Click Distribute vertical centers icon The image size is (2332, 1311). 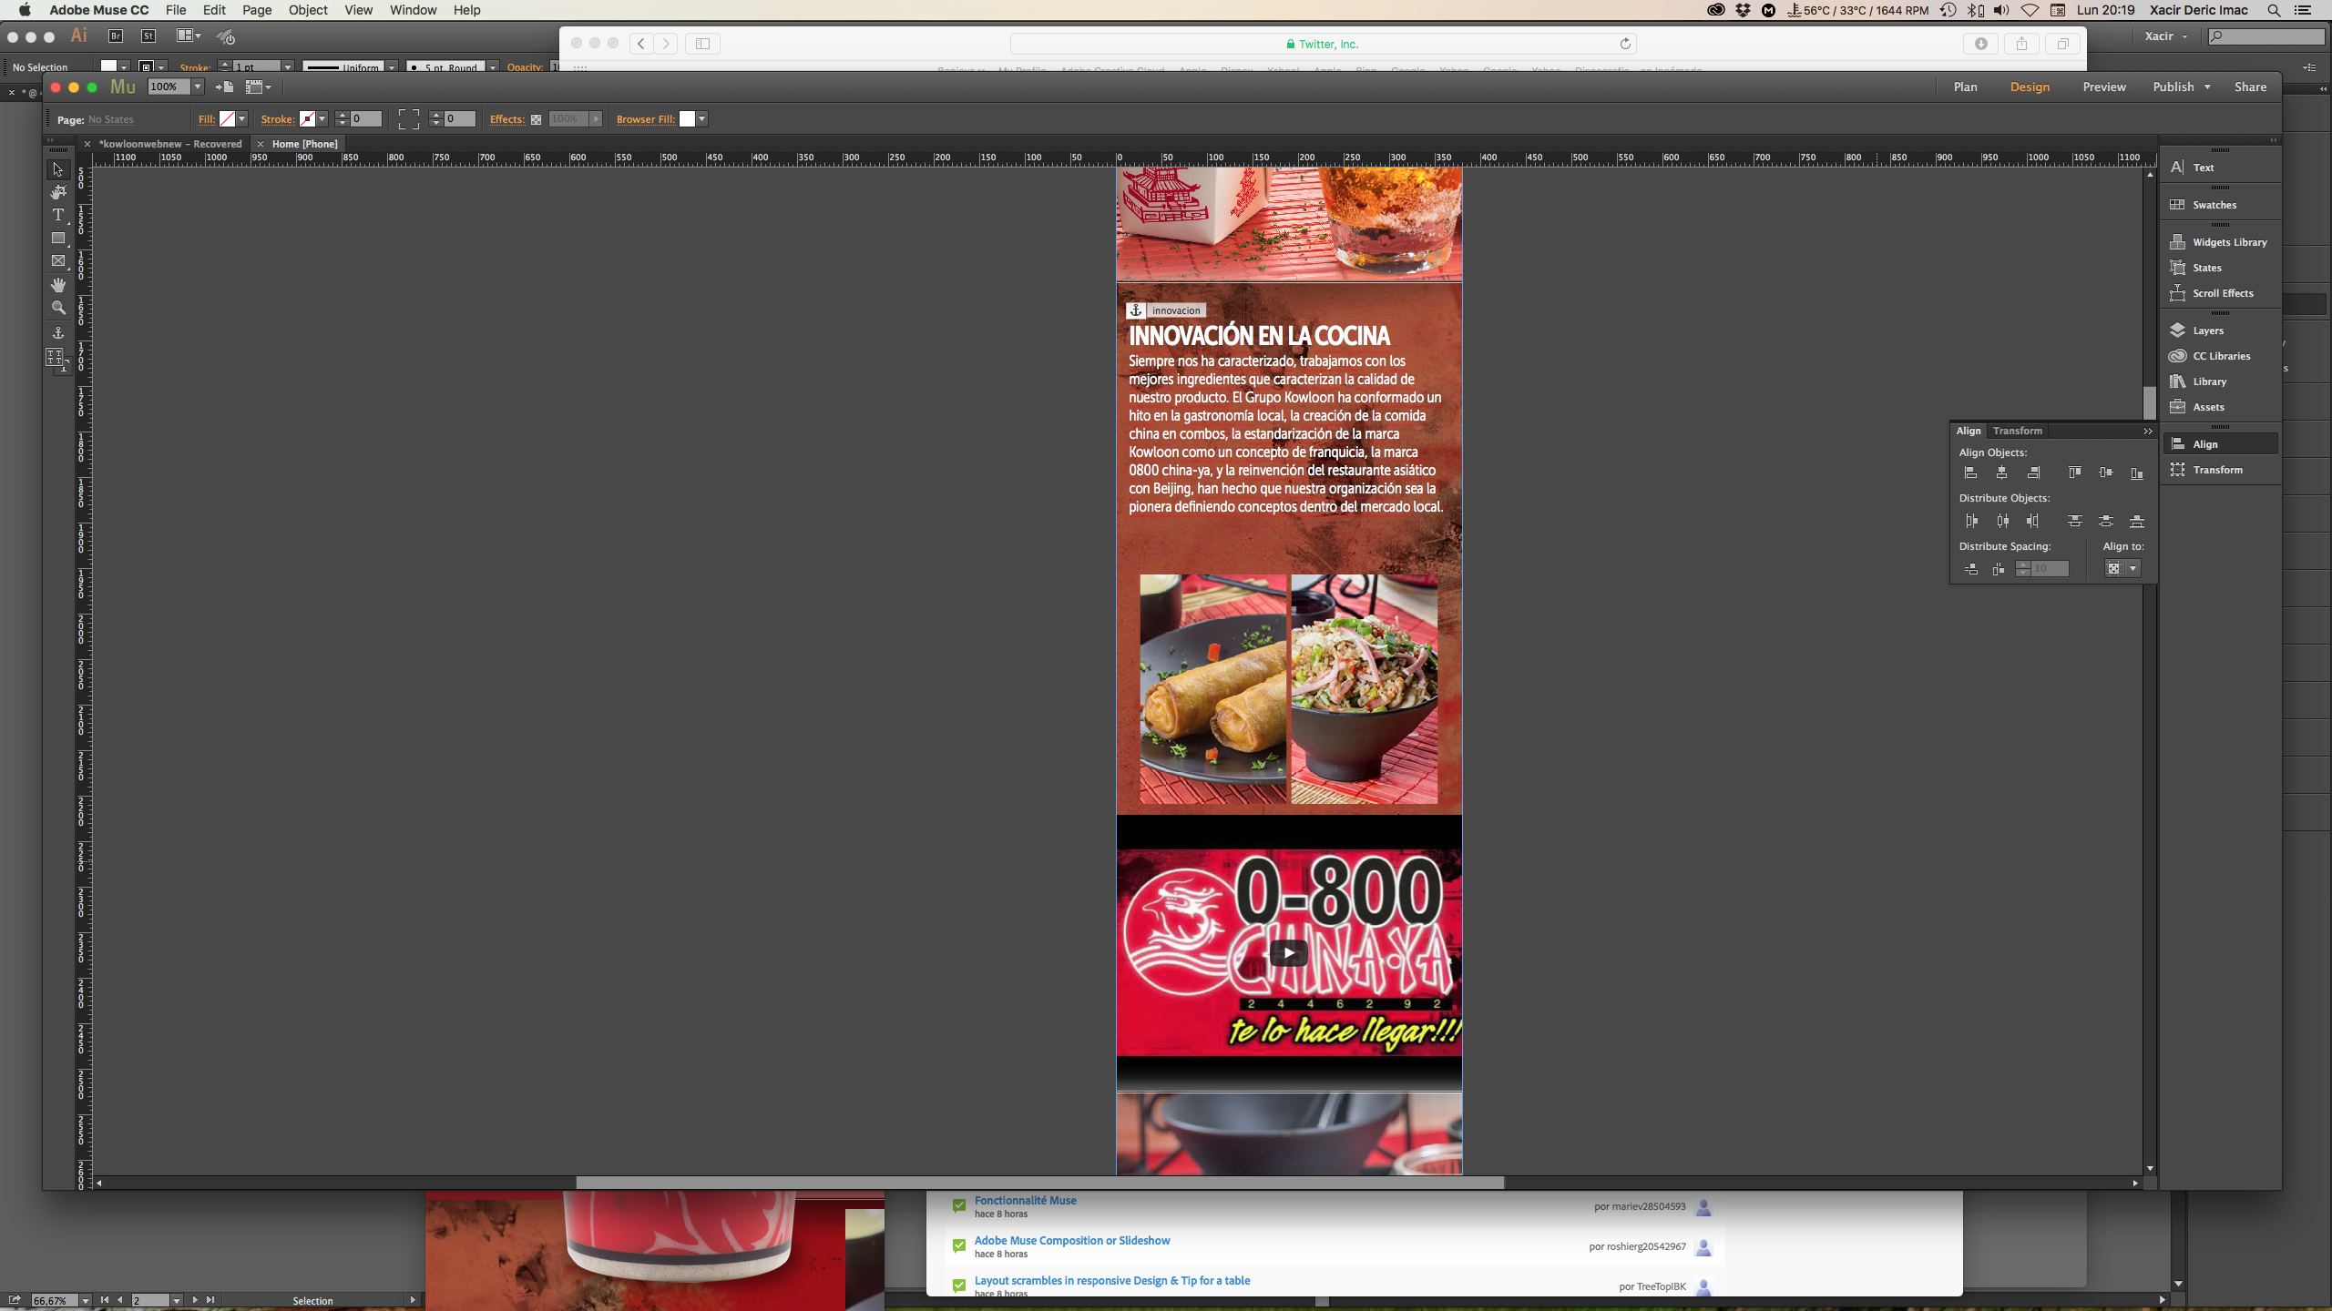[x=2106, y=521]
